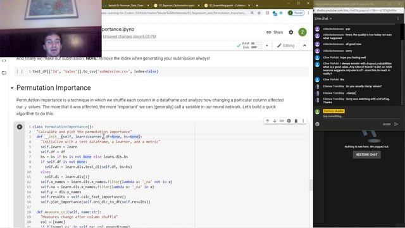This screenshot has width=405, height=228.
Task: Run the PermutationImportance code cell
Action: point(20,127)
